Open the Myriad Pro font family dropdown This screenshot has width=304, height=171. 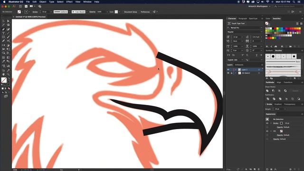[261, 28]
